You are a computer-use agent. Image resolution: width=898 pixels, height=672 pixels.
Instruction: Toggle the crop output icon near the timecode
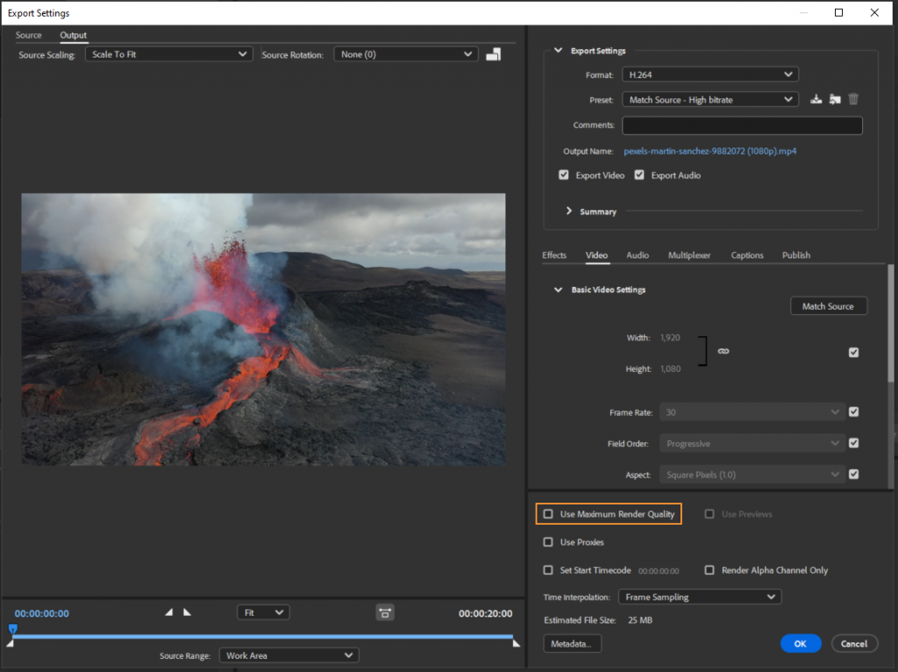pos(385,612)
